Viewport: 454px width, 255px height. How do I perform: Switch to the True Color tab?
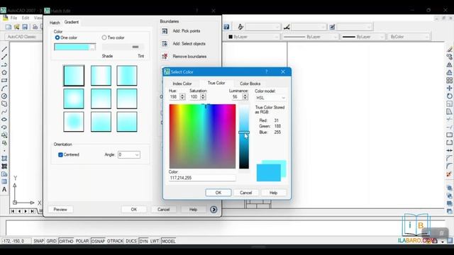(x=216, y=83)
